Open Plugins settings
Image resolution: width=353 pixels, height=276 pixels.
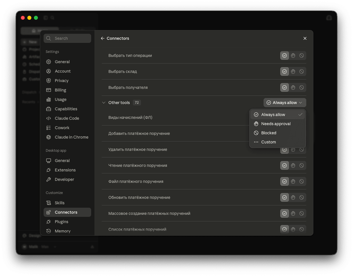[67, 222]
